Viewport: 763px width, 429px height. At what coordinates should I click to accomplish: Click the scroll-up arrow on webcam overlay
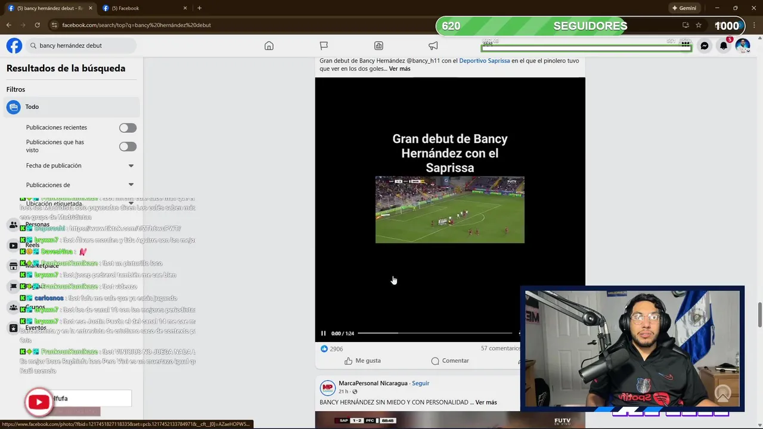pyautogui.click(x=722, y=394)
